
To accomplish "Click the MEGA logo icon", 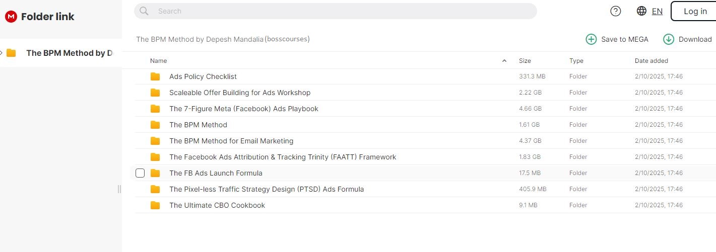I will point(11,17).
